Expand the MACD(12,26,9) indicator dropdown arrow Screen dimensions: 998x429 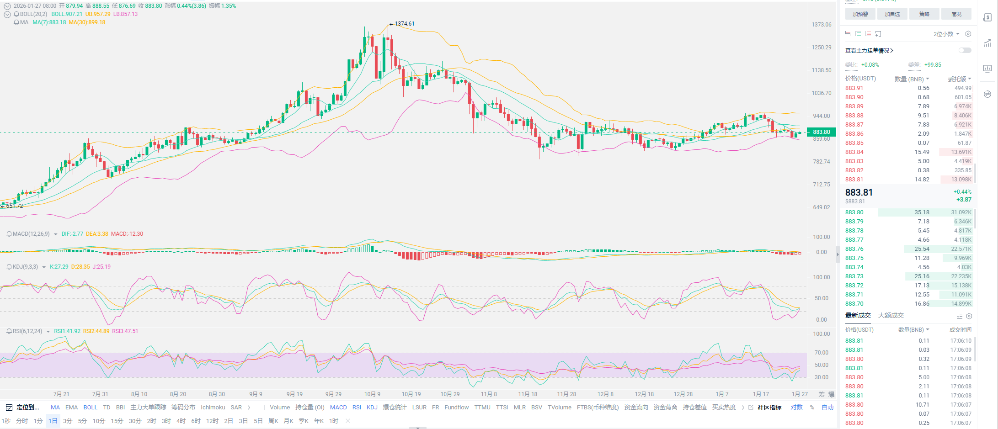pos(55,234)
